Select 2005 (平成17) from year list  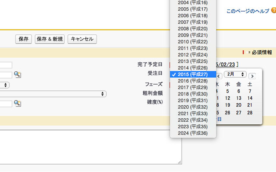click(193, 9)
